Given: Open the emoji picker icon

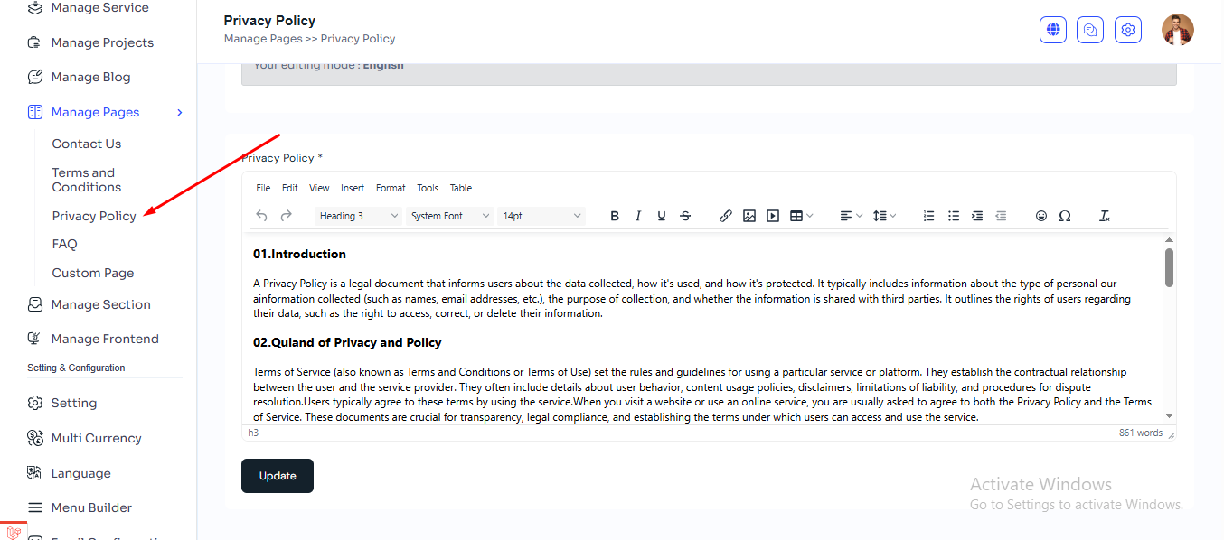Looking at the screenshot, I should click(1041, 216).
